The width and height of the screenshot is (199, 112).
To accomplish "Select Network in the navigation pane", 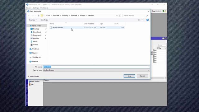I will click(x=35, y=62).
